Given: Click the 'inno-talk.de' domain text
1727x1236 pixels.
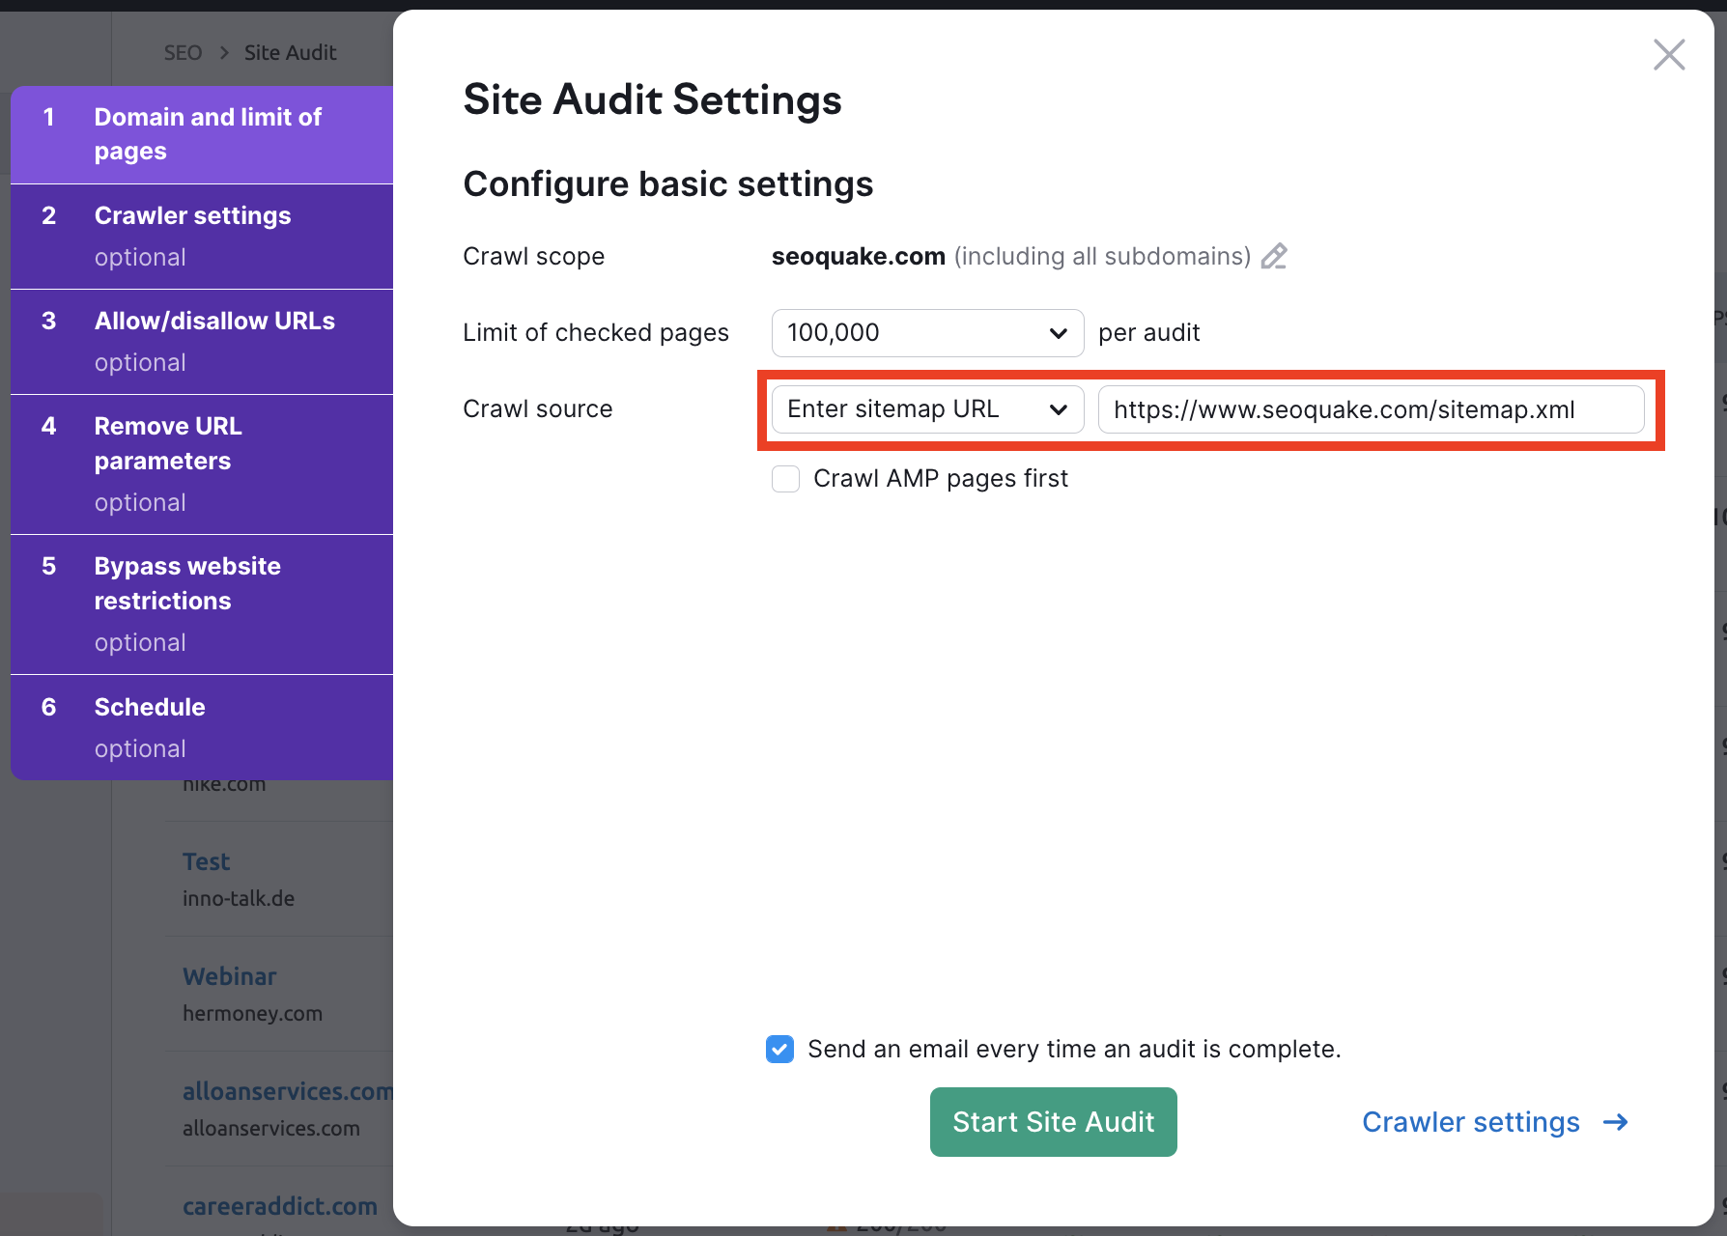Looking at the screenshot, I should [x=239, y=898].
